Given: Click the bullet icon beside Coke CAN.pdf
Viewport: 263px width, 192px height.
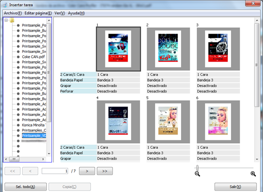Looking at the screenshot, I should click(18, 57).
